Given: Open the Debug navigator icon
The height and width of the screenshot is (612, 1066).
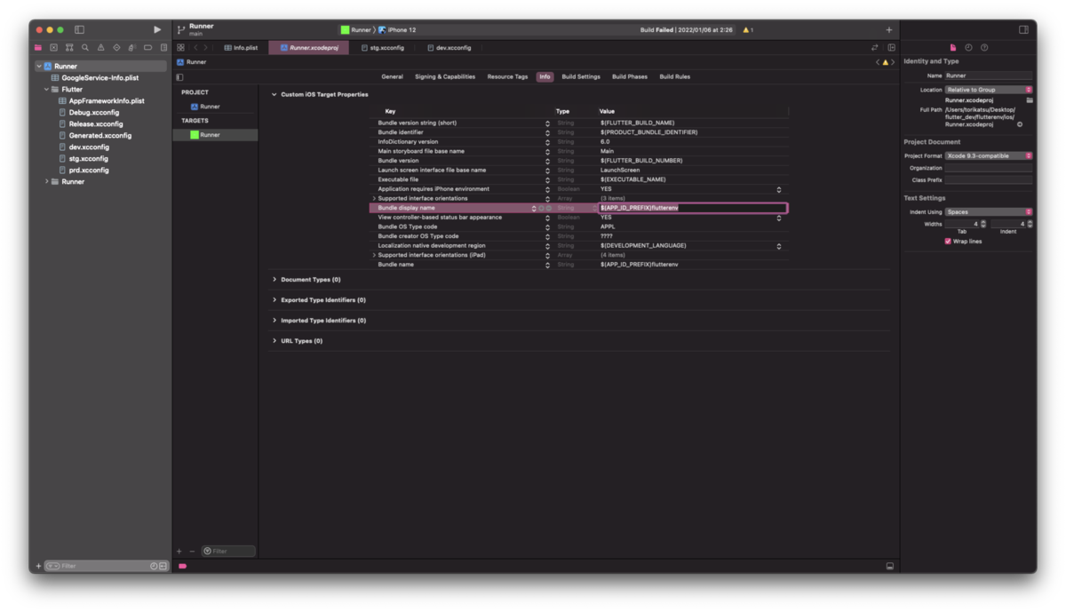Looking at the screenshot, I should coord(131,48).
